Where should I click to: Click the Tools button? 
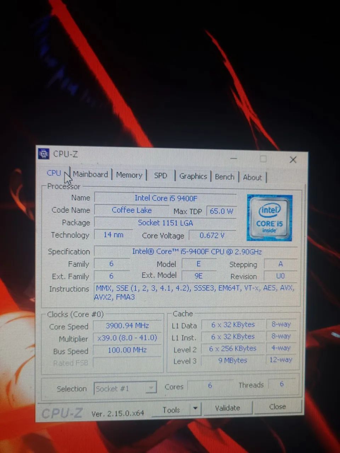point(171,410)
